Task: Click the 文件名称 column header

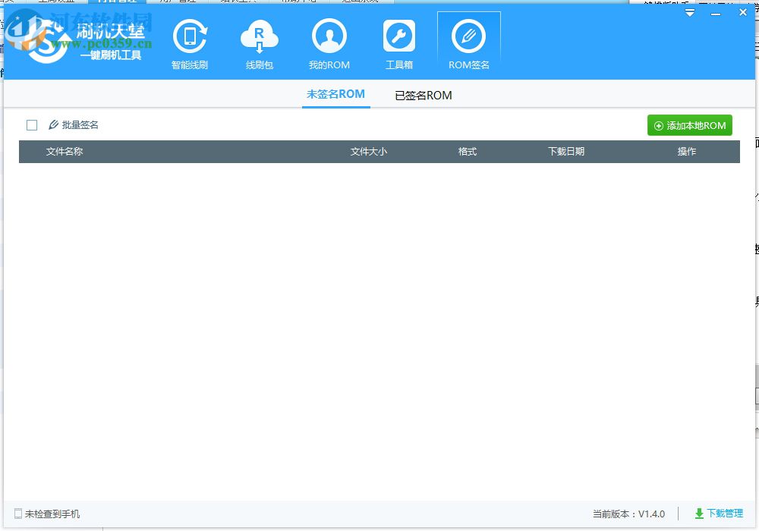Action: point(65,152)
